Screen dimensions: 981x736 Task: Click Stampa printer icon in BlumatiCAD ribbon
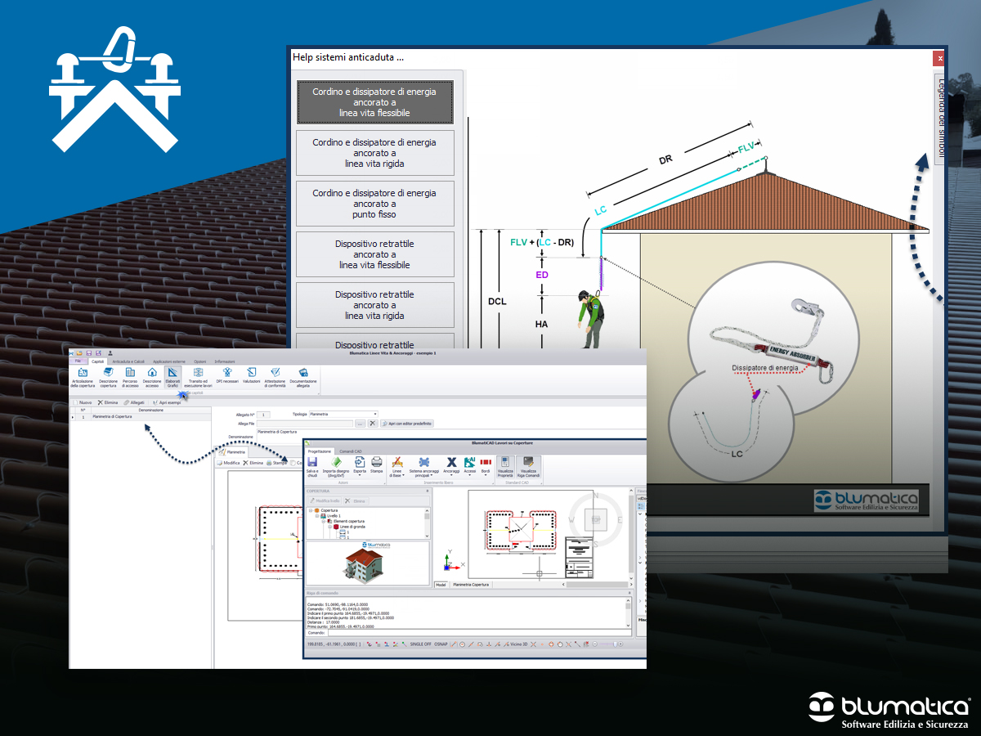(377, 462)
